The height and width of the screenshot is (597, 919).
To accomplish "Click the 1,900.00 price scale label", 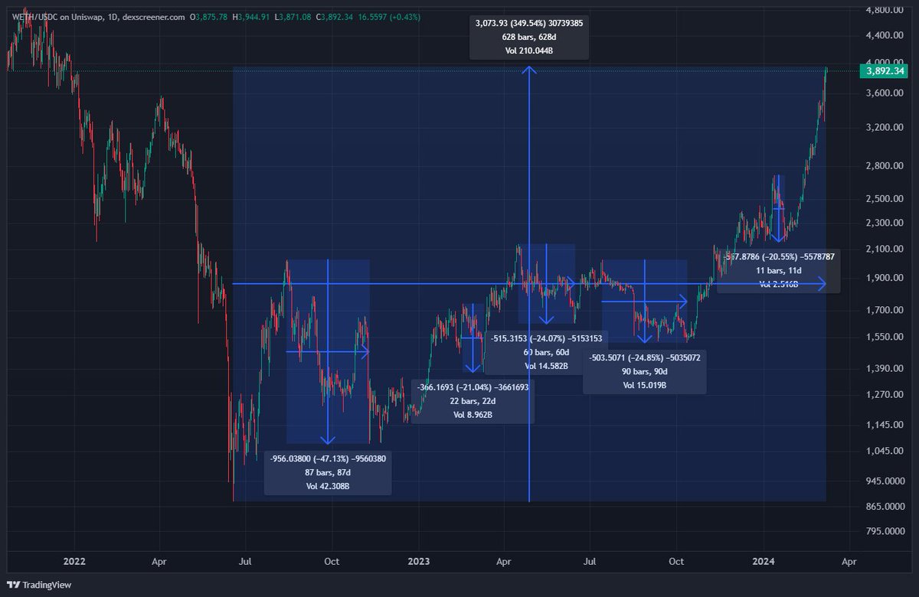I will (887, 278).
